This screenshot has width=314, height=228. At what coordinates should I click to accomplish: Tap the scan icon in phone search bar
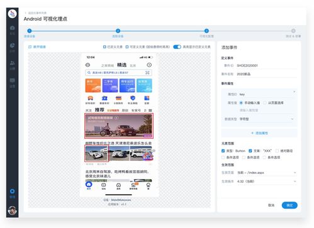147,73
